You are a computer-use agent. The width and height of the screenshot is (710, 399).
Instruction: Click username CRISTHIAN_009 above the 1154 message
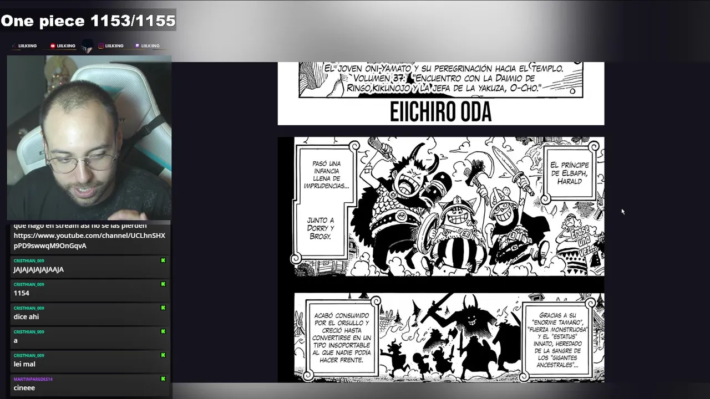pos(29,284)
